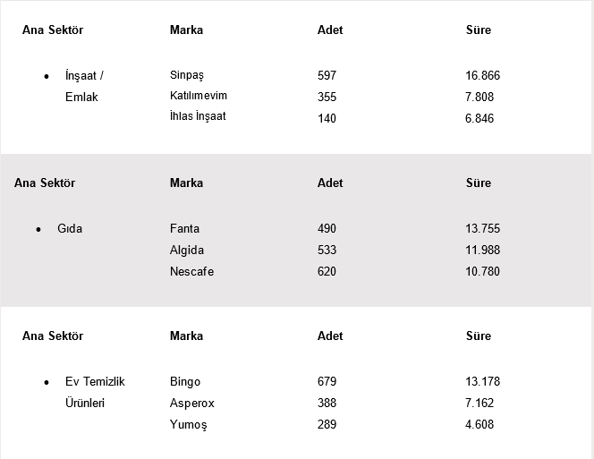
Task: Click the Algida brand entry
Action: [187, 251]
